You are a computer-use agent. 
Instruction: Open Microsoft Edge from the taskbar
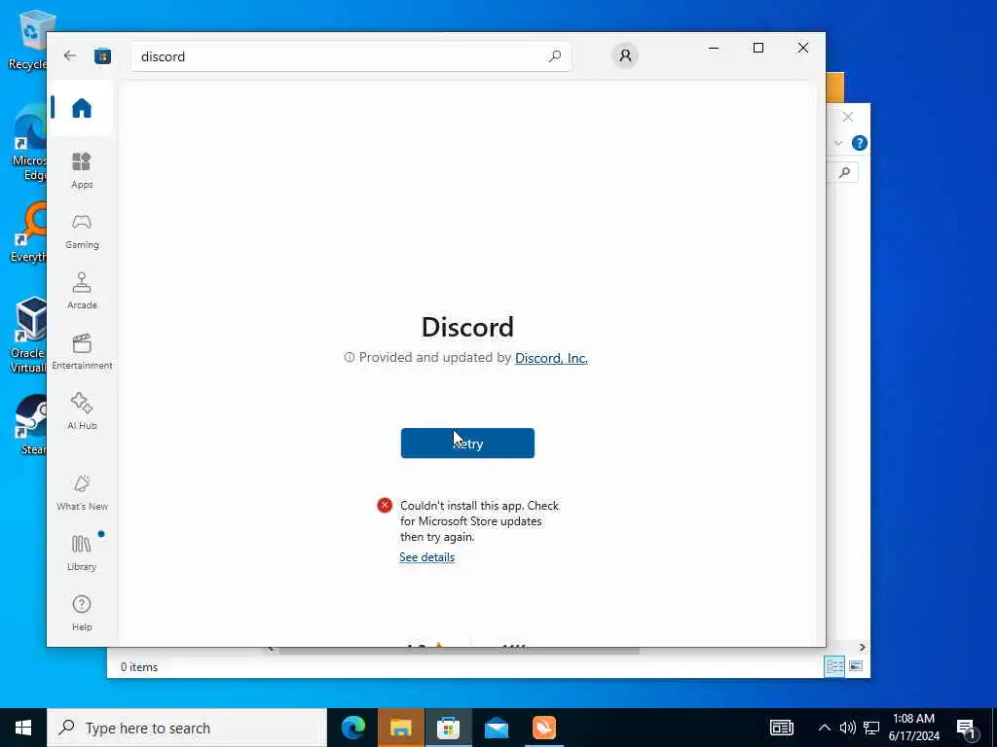353,728
